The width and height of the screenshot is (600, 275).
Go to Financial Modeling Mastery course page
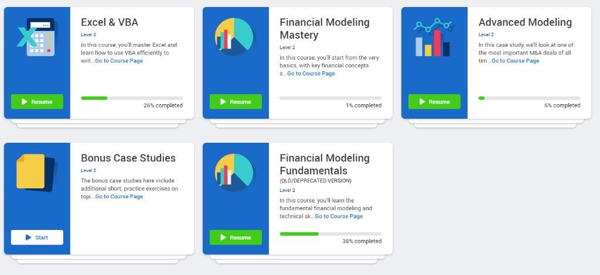tap(311, 74)
